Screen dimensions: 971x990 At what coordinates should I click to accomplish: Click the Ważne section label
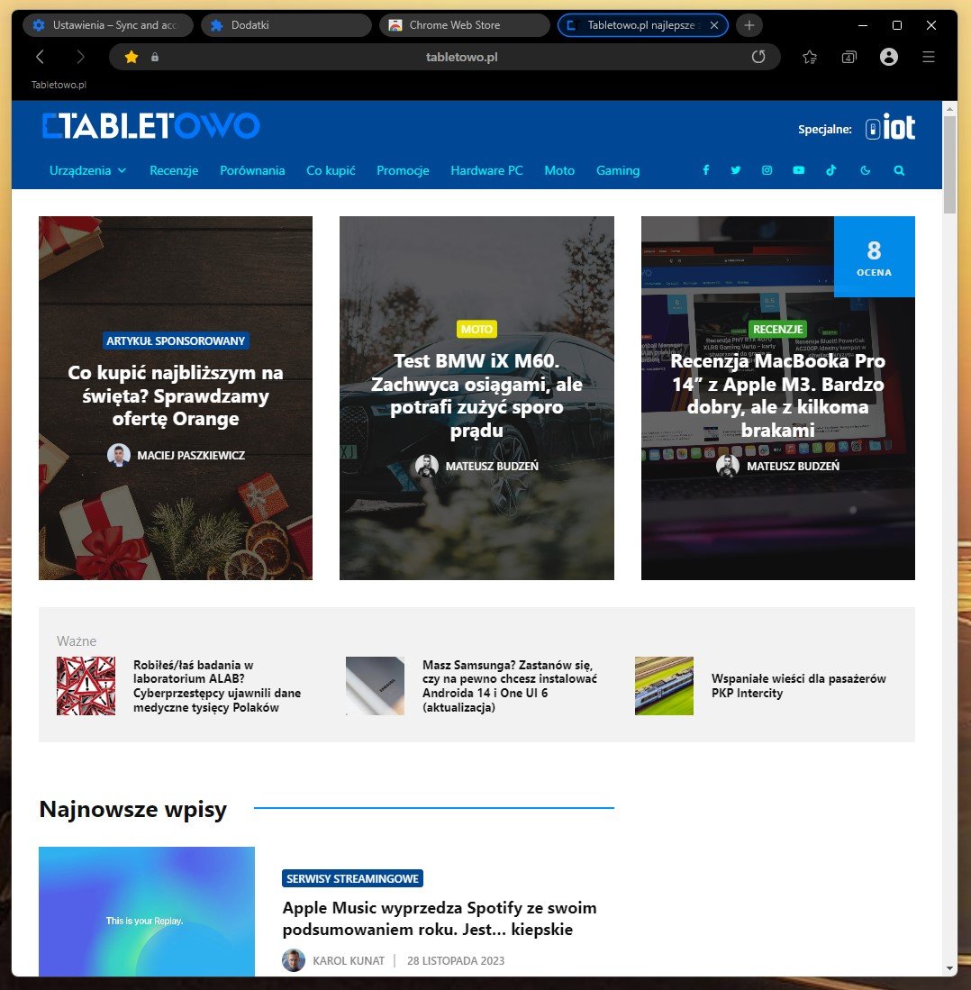tap(77, 640)
